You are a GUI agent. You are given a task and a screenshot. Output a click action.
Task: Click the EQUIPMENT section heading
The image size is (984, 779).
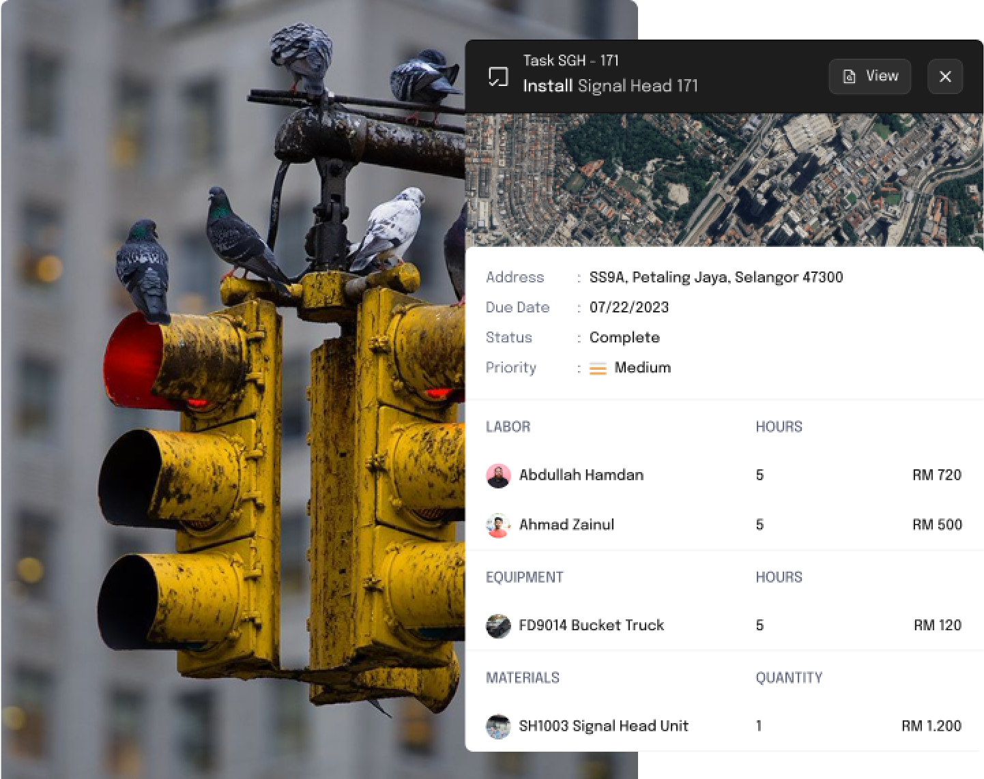click(x=524, y=578)
